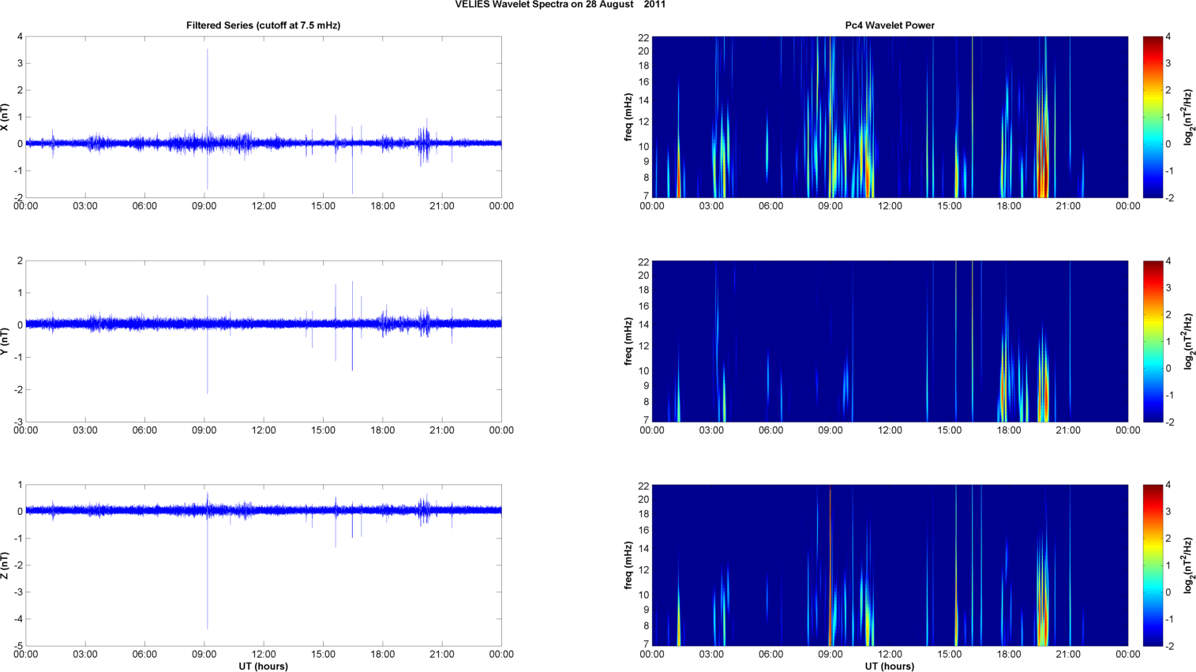Viewport: 1196px width, 672px height.
Task: Click the top colorbar beside X wavelet spectrum
Action: pos(1153,117)
